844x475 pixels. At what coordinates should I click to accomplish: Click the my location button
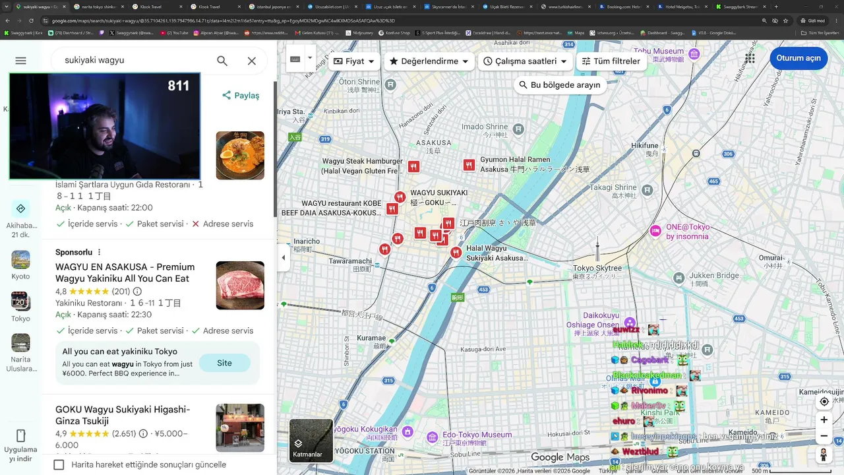[824, 401]
